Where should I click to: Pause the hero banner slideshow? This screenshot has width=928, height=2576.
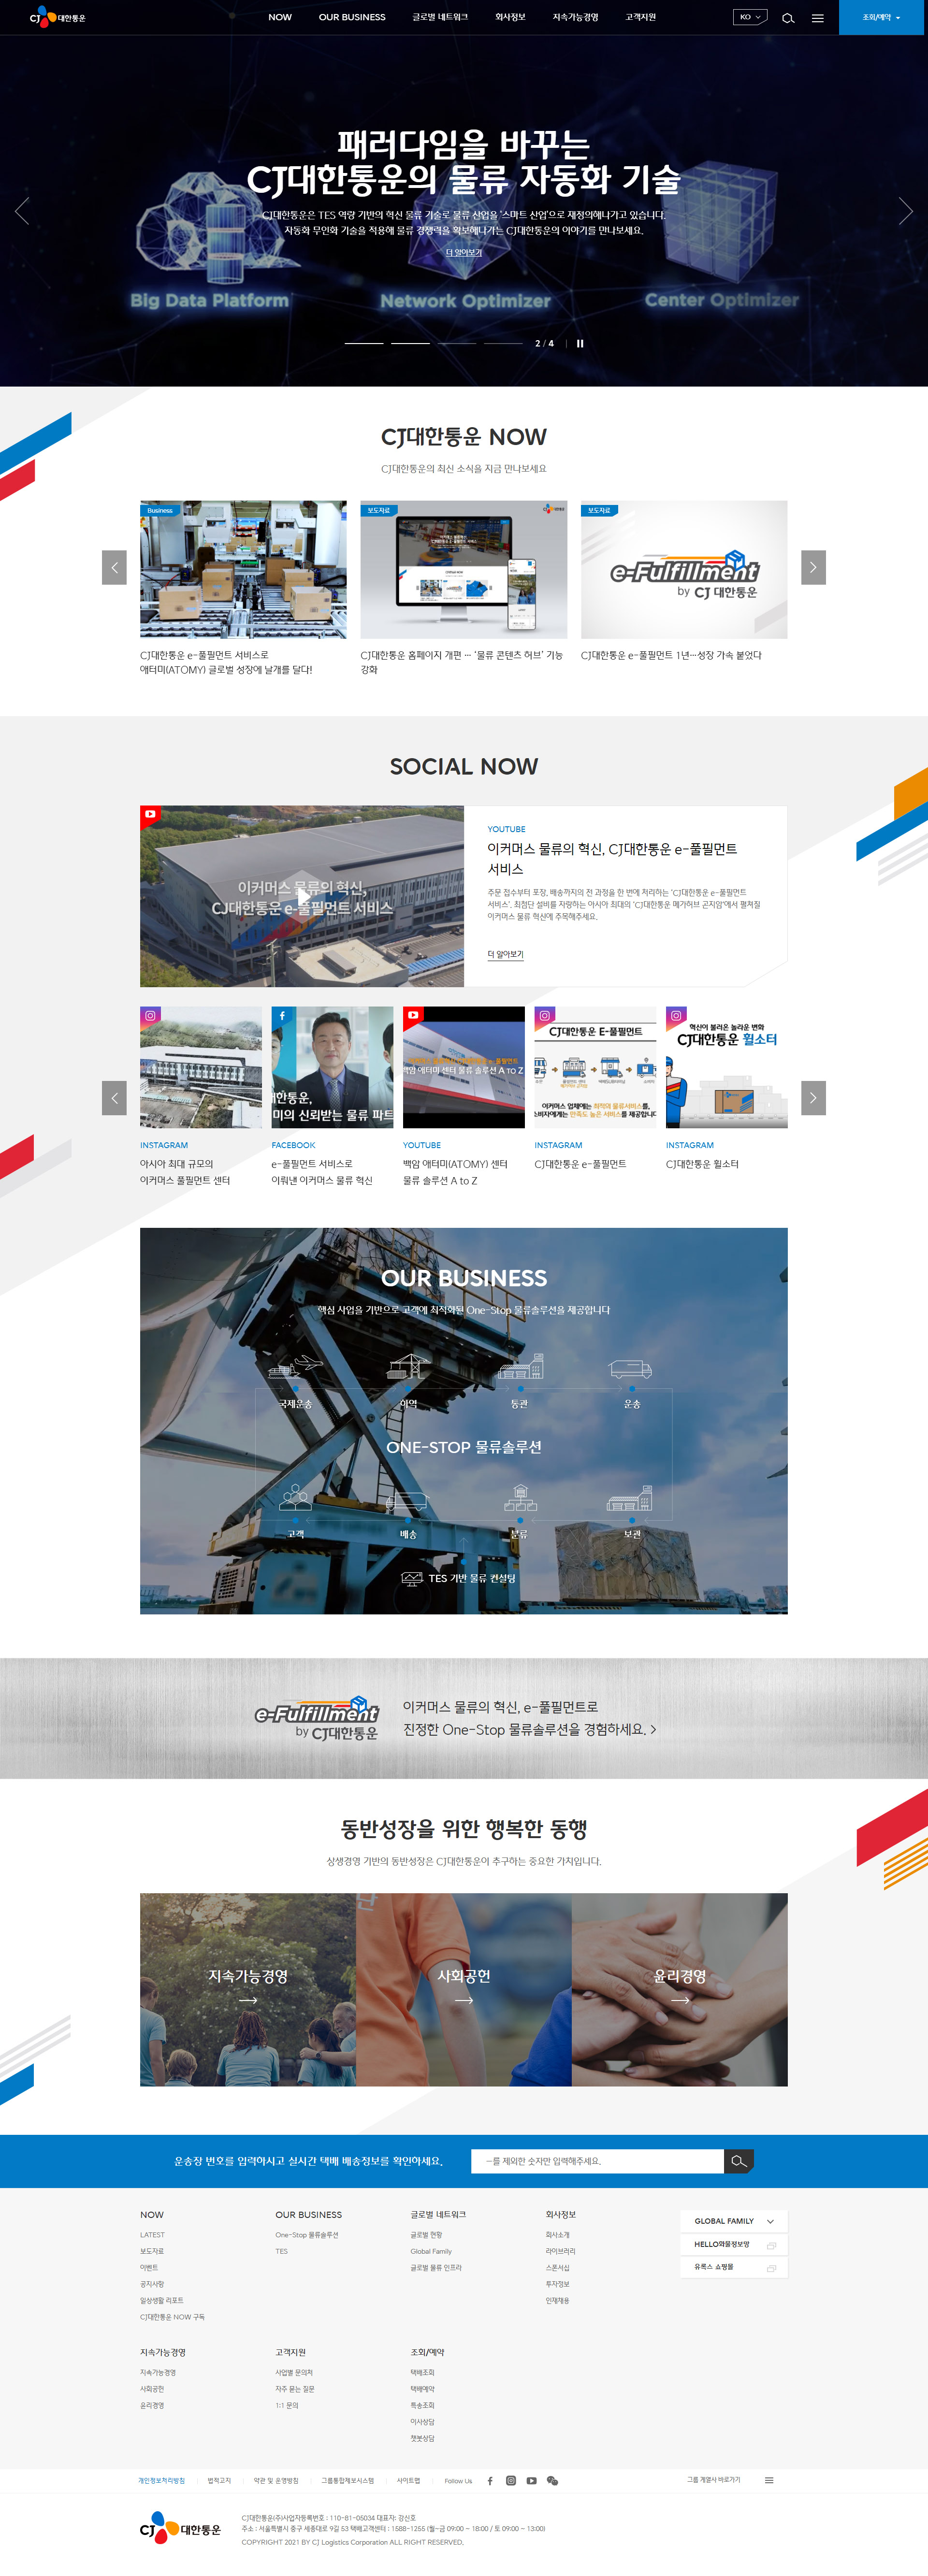580,344
